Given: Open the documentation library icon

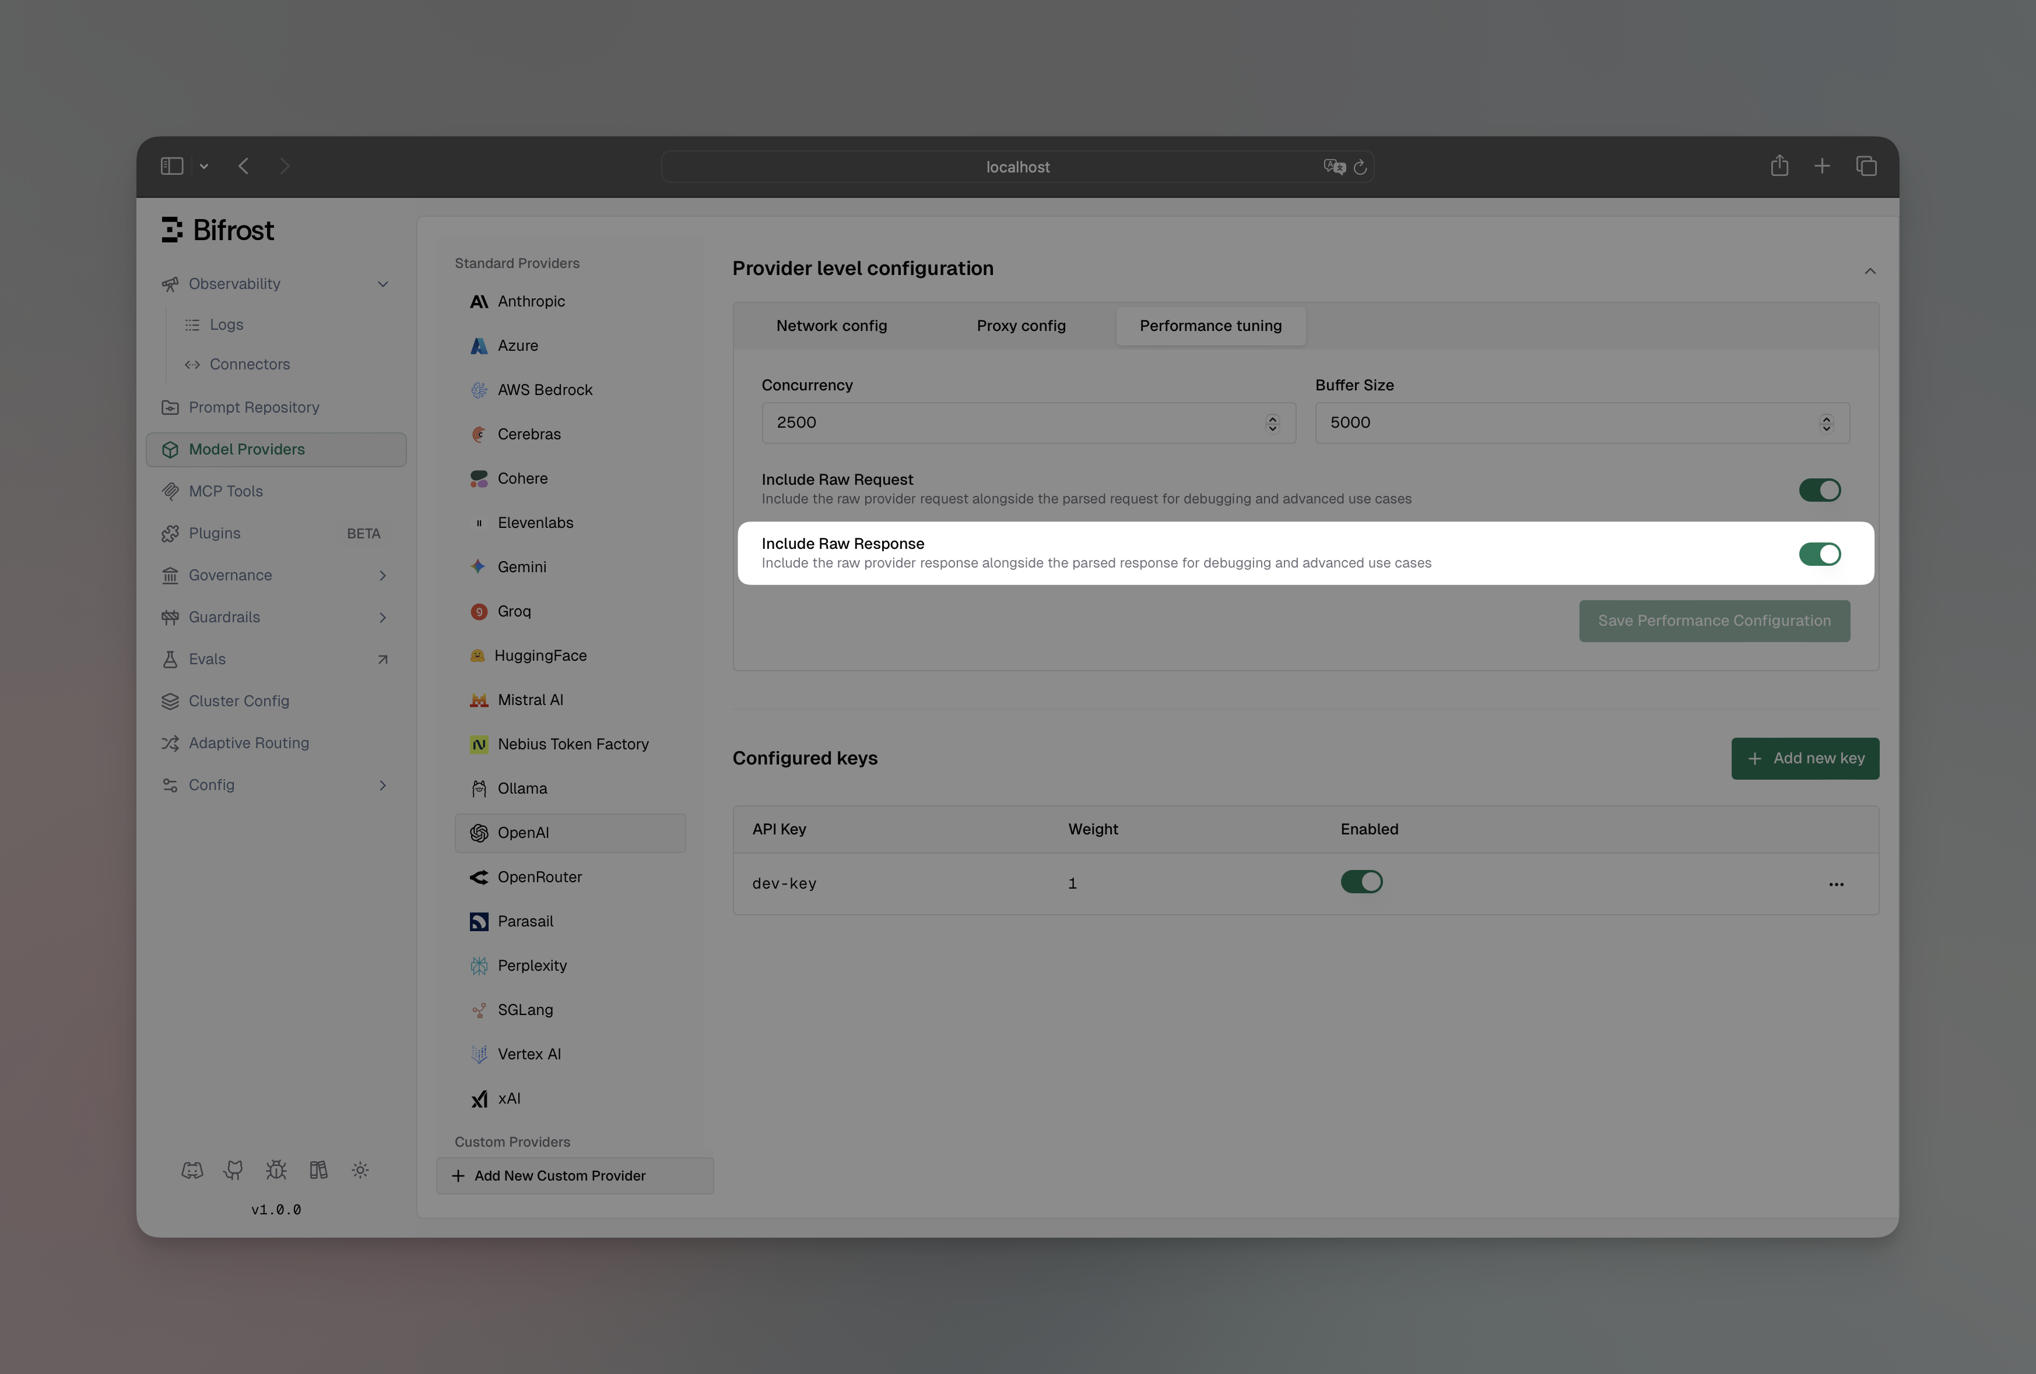Looking at the screenshot, I should (318, 1170).
